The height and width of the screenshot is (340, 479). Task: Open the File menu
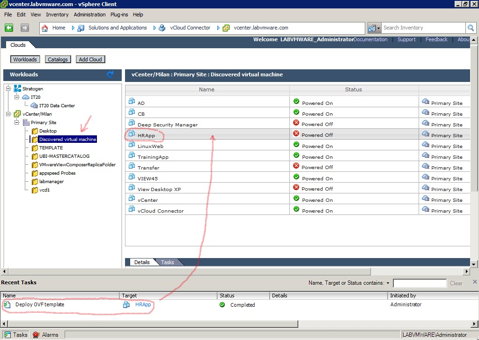8,15
